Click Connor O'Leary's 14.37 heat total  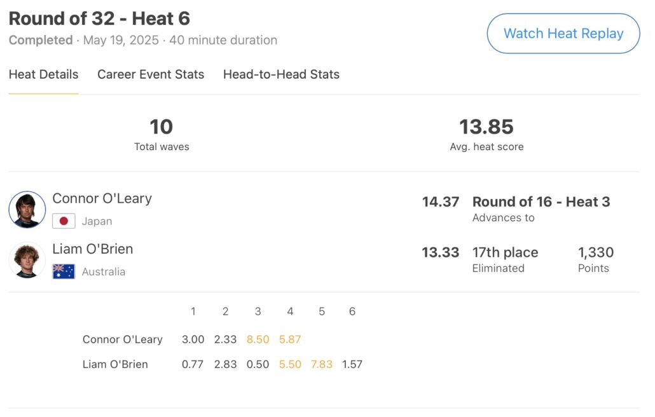point(440,202)
